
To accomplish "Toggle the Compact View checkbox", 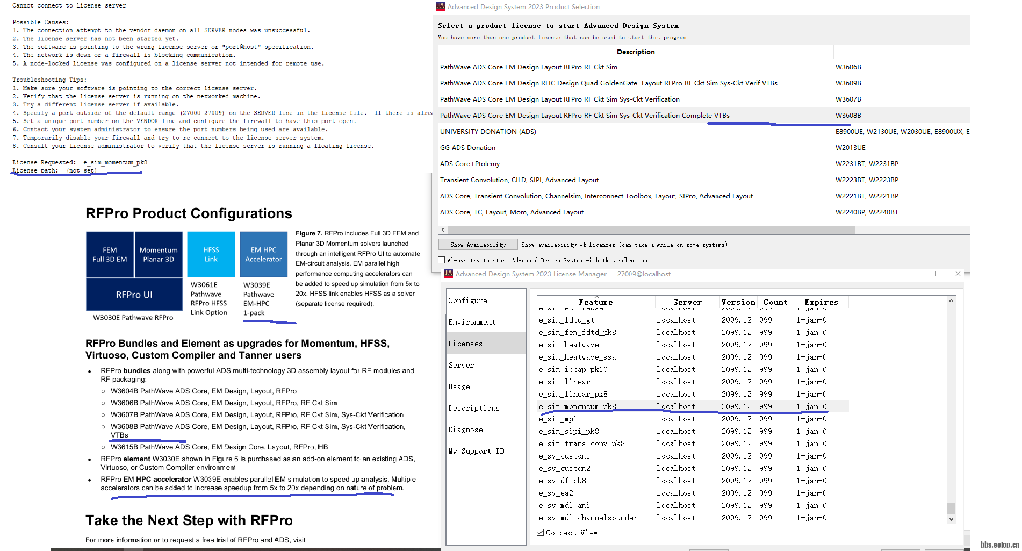I will (540, 533).
